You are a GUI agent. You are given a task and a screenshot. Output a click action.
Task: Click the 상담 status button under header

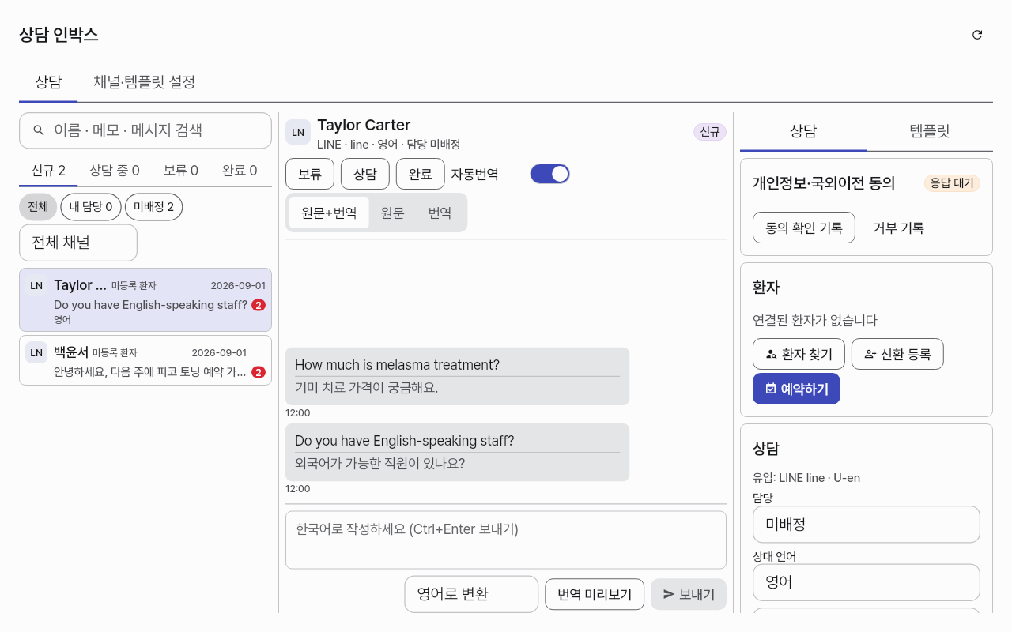(365, 174)
